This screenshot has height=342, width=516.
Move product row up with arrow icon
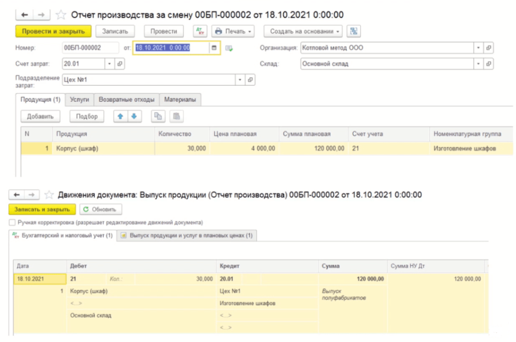coord(120,116)
